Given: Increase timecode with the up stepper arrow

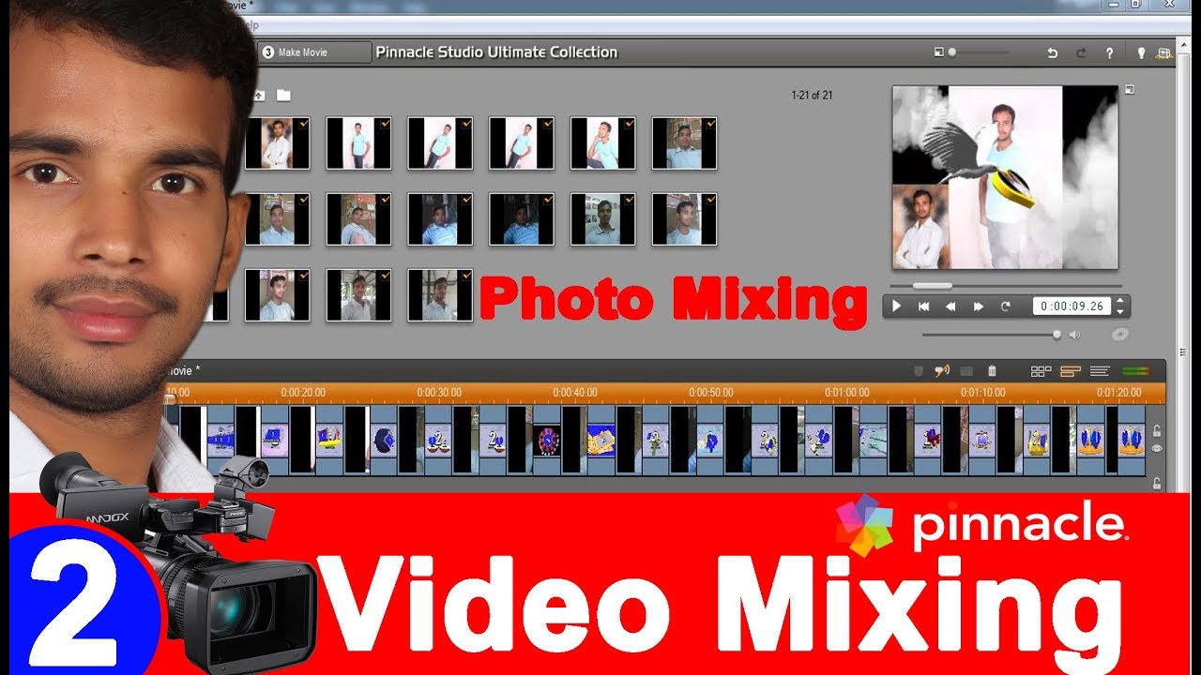Looking at the screenshot, I should [x=1118, y=301].
